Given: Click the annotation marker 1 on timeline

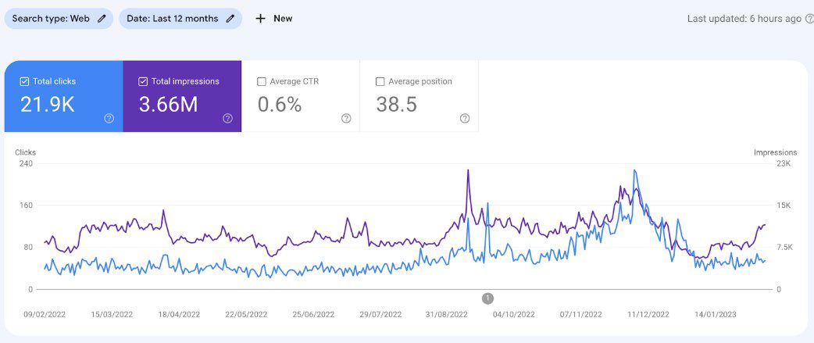Looking at the screenshot, I should [487, 298].
